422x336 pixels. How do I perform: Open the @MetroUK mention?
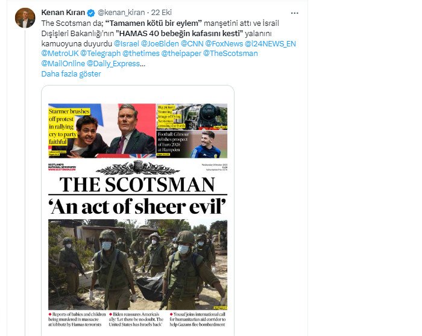tap(60, 54)
